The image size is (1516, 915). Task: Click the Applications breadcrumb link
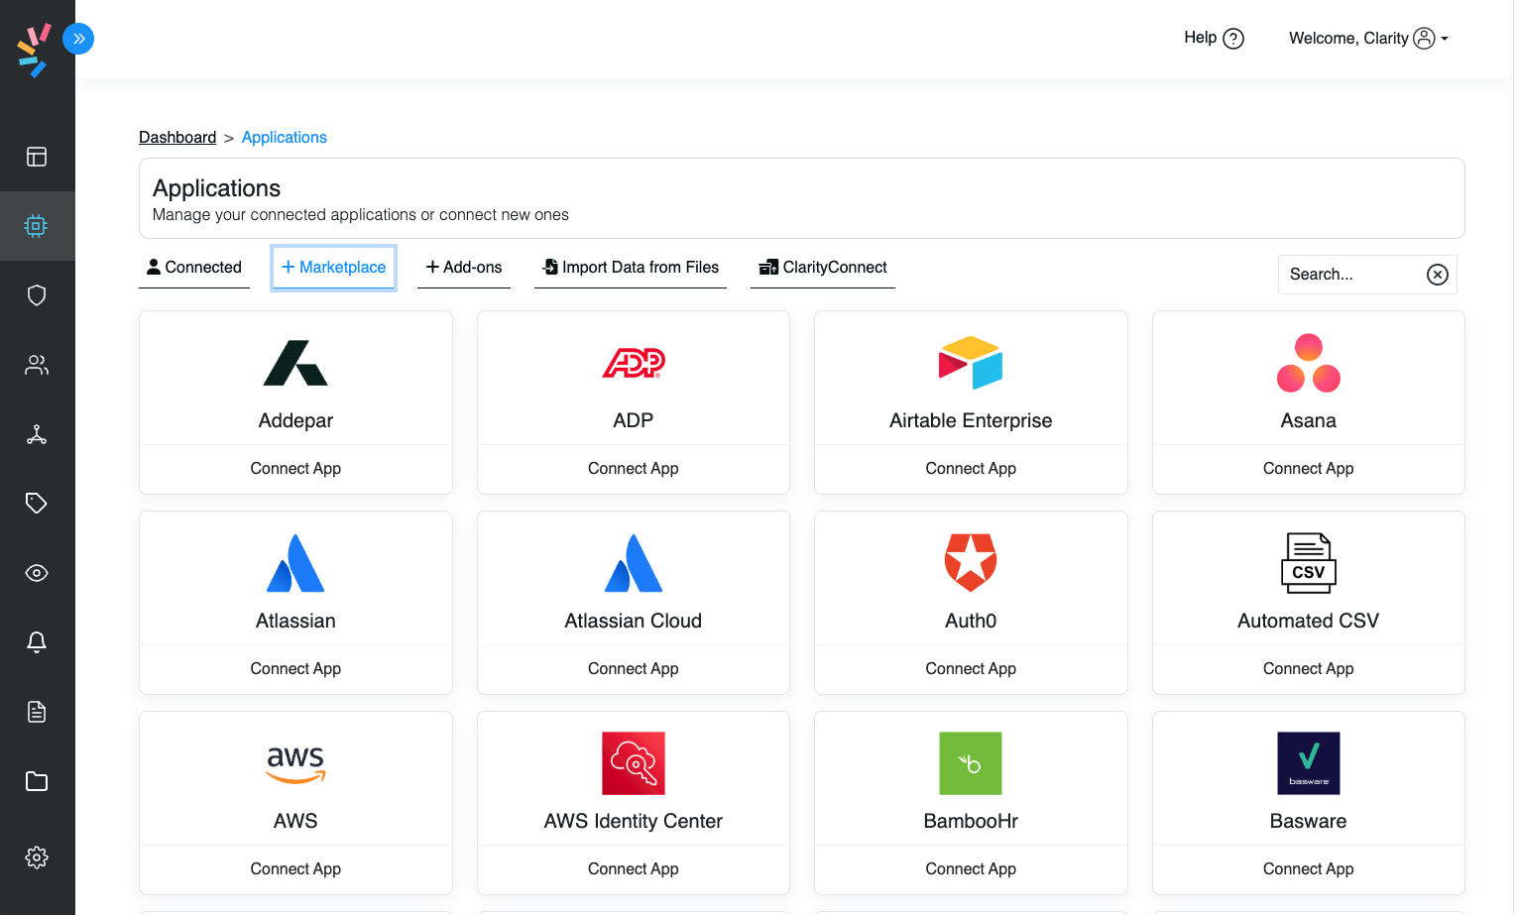point(285,137)
